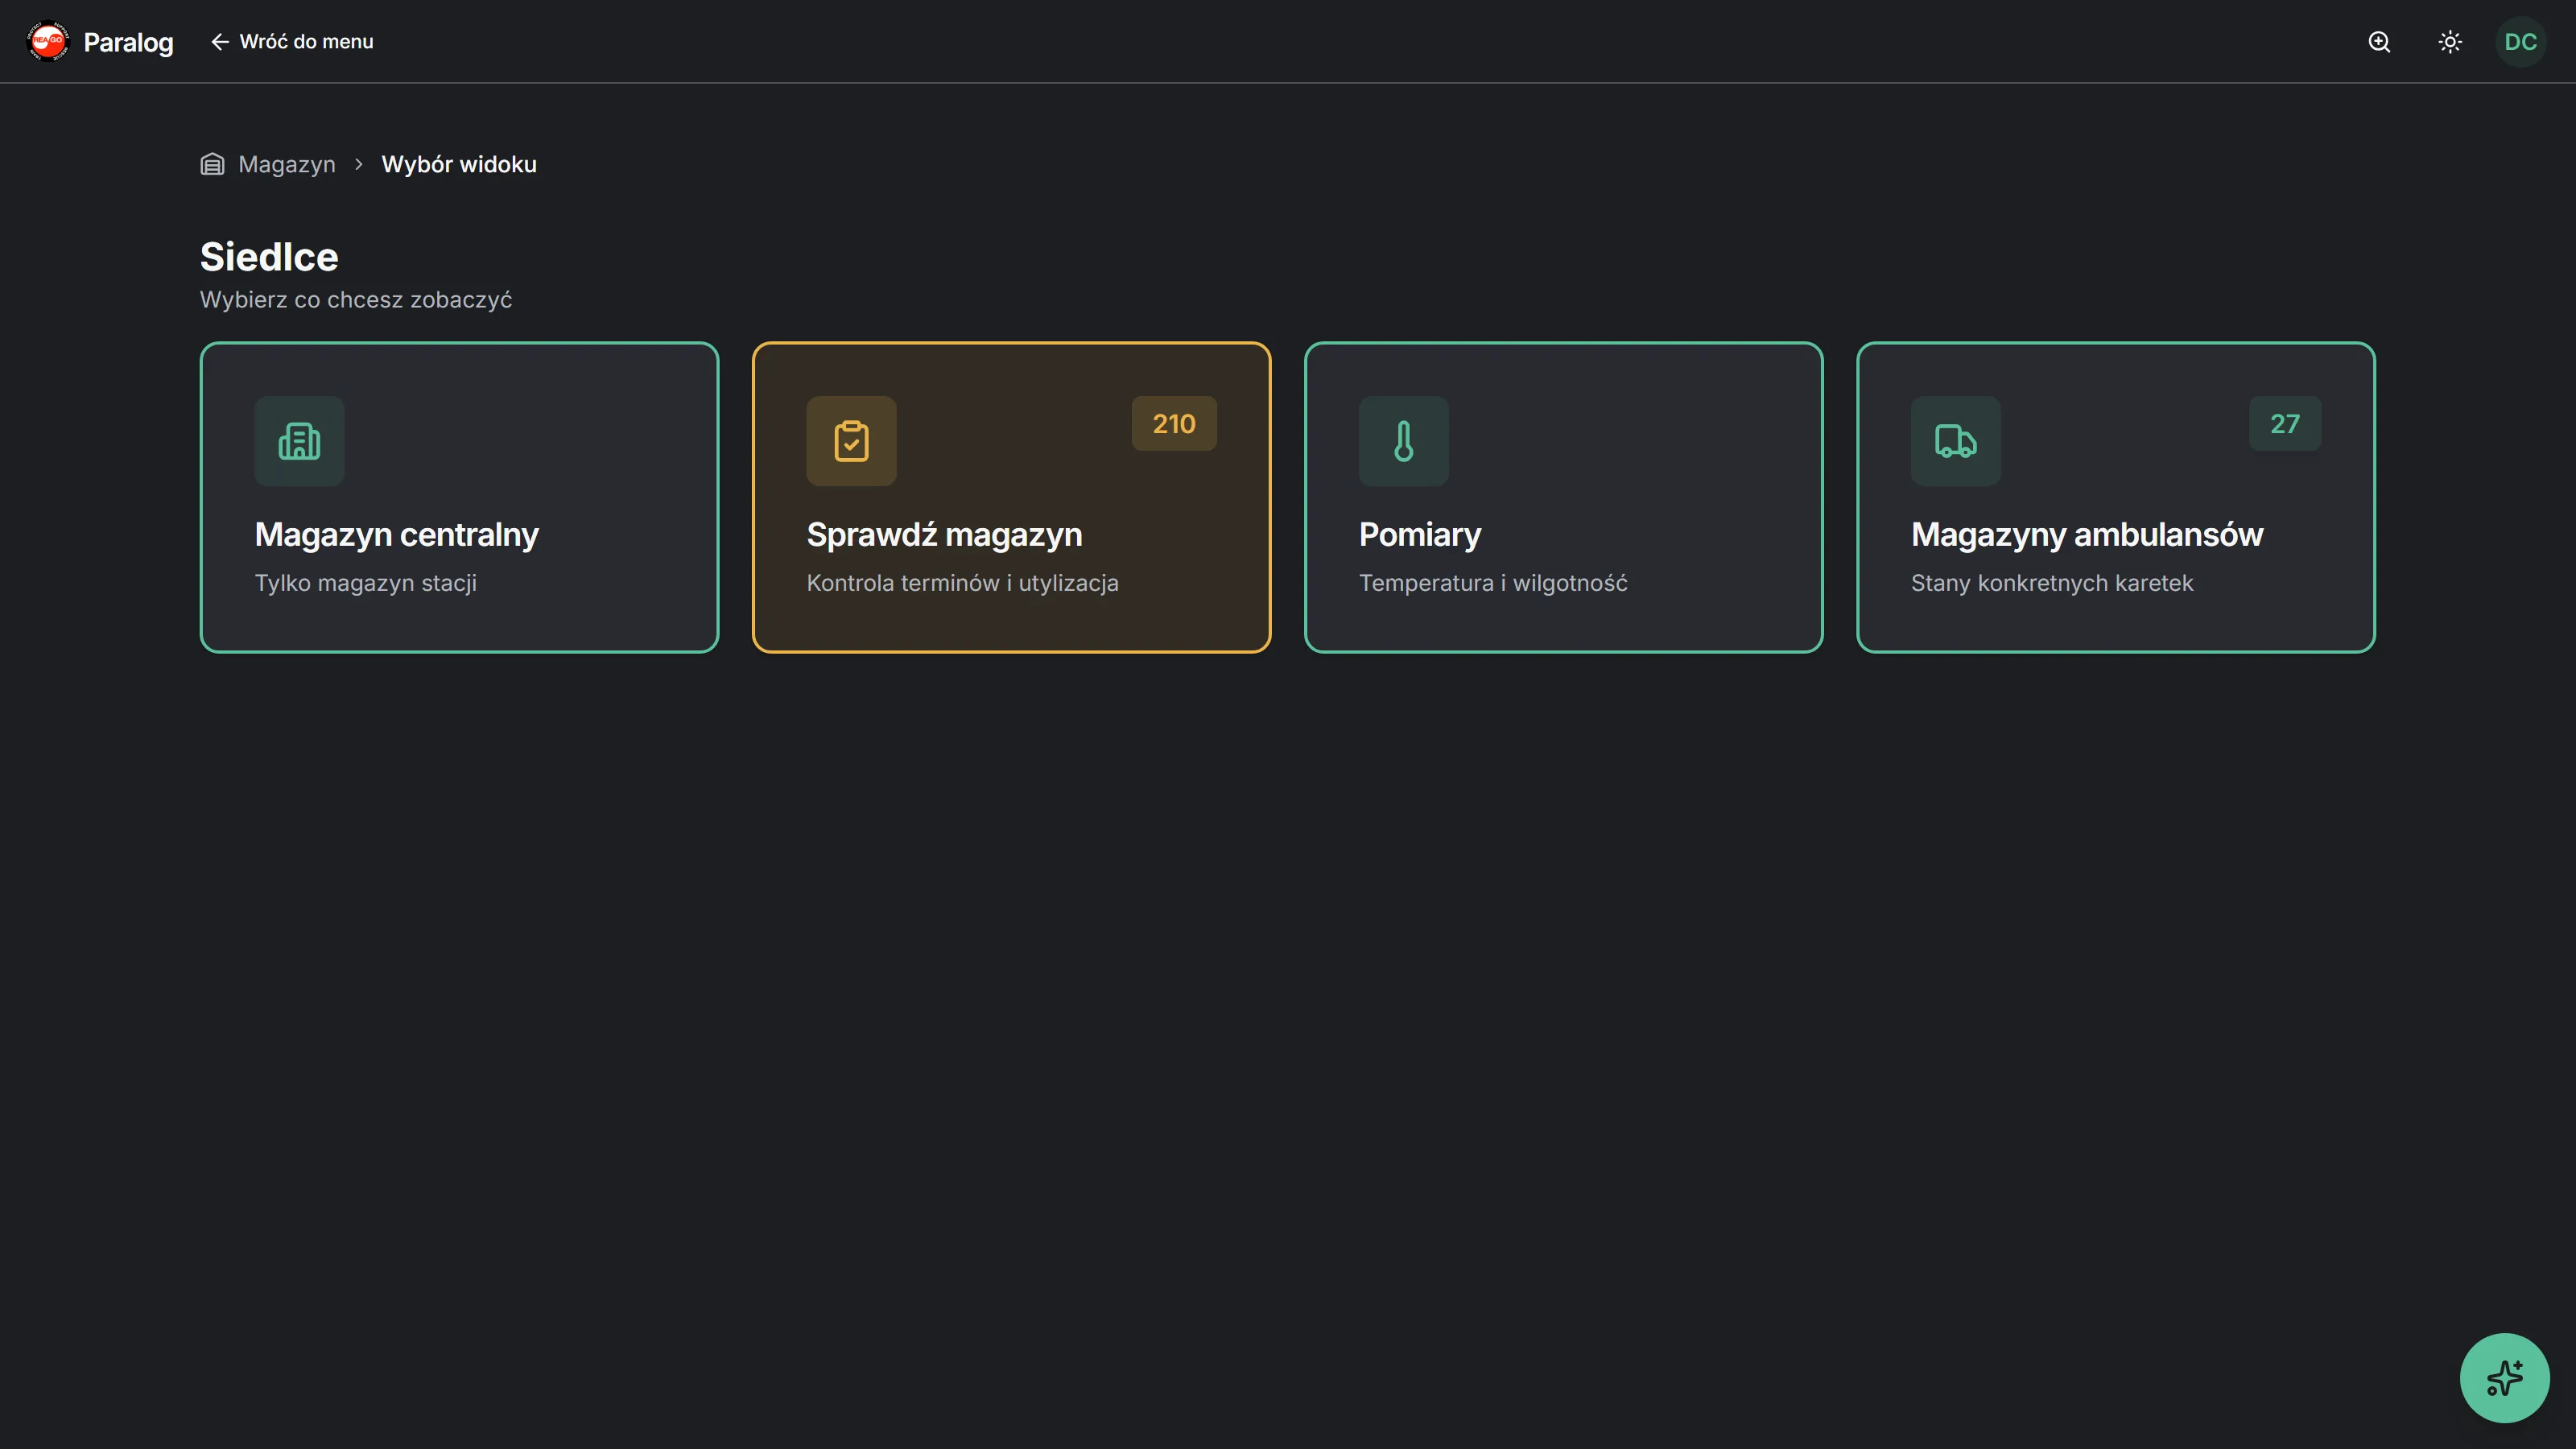2576x1449 pixels.
Task: Click the Magazyn centralny building icon
Action: [x=299, y=441]
